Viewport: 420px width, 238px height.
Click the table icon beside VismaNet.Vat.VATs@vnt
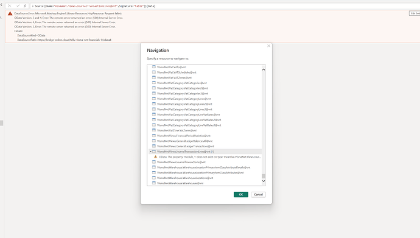[154, 67]
